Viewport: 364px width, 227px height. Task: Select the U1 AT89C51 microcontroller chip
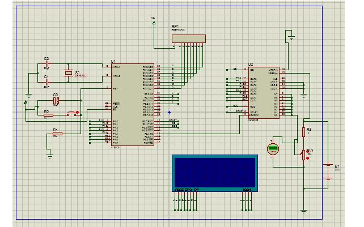(x=133, y=105)
